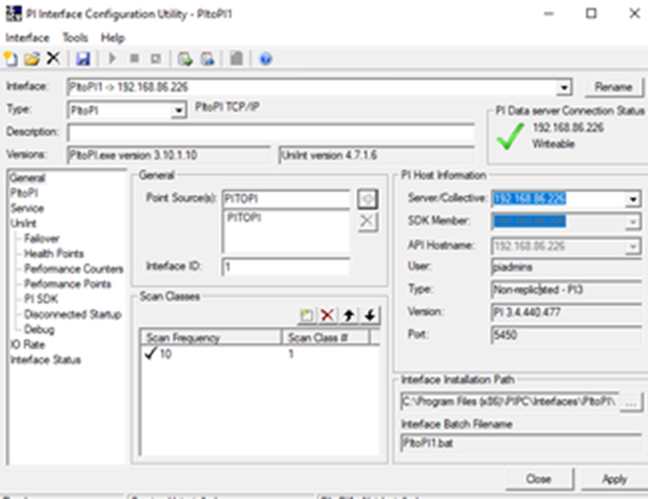Select Disconnected Startup in the tree

(x=73, y=315)
